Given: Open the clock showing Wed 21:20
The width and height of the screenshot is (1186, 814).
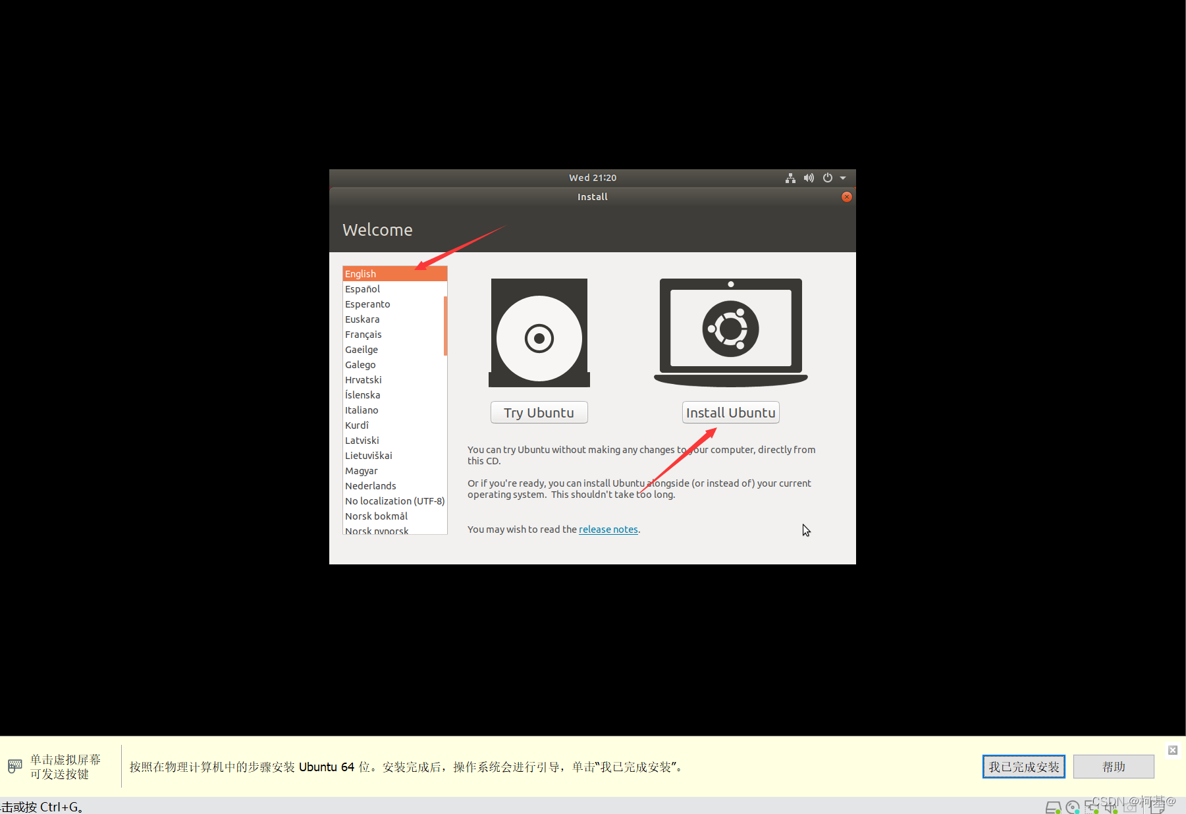Looking at the screenshot, I should (593, 178).
